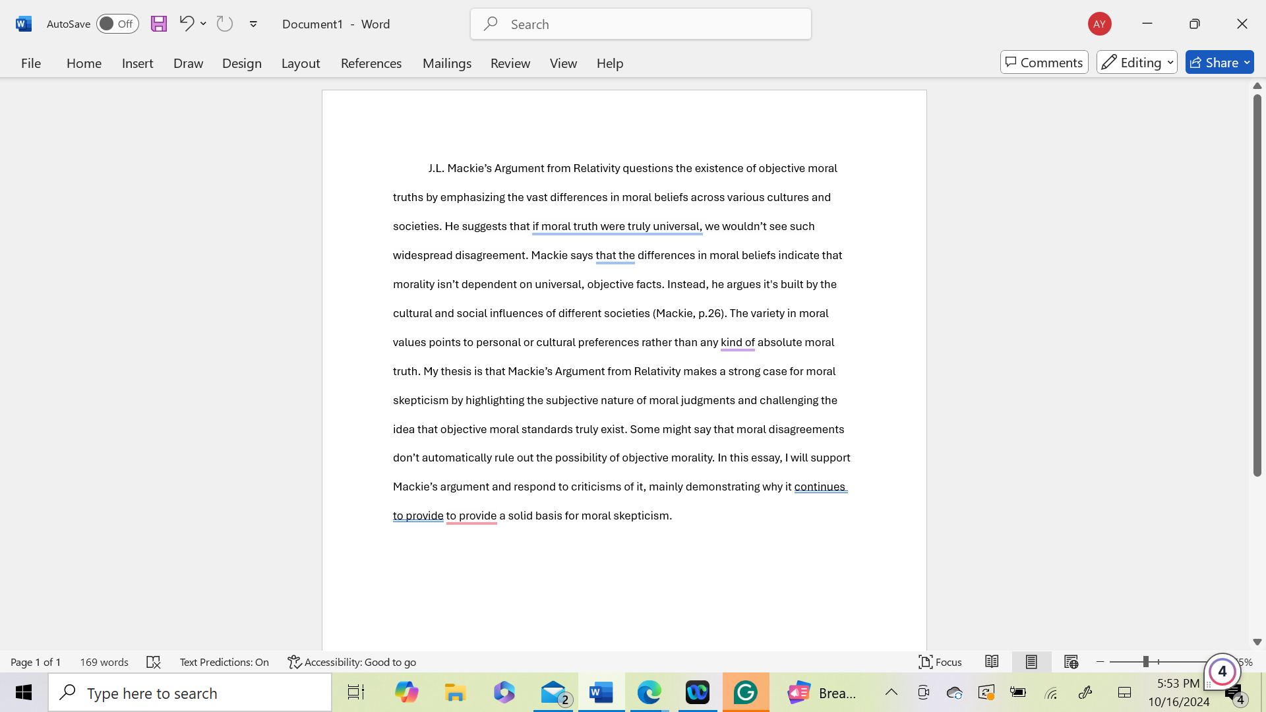
Task: Open the Editing mode dropdown
Action: (1137, 63)
